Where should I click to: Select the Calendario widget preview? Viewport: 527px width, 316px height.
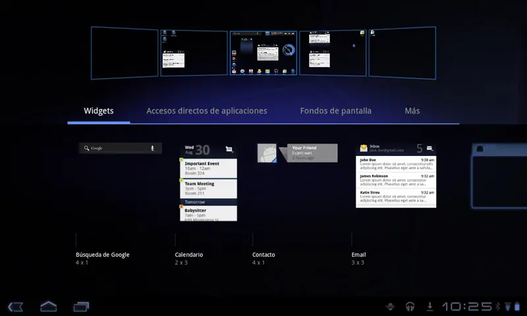(x=208, y=182)
